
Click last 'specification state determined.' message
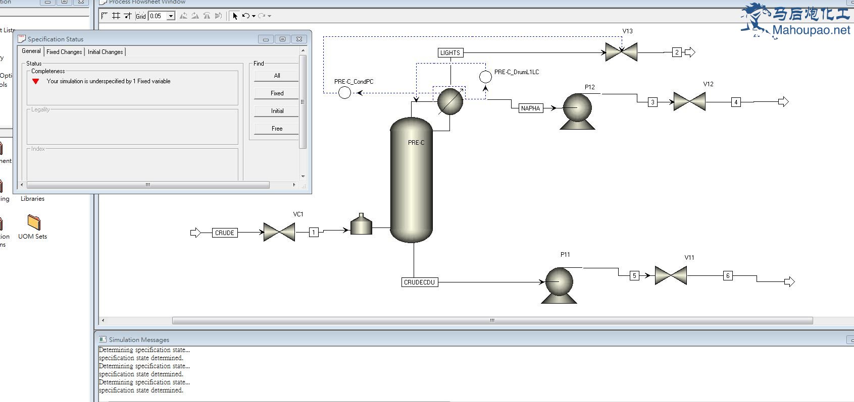tap(141, 390)
